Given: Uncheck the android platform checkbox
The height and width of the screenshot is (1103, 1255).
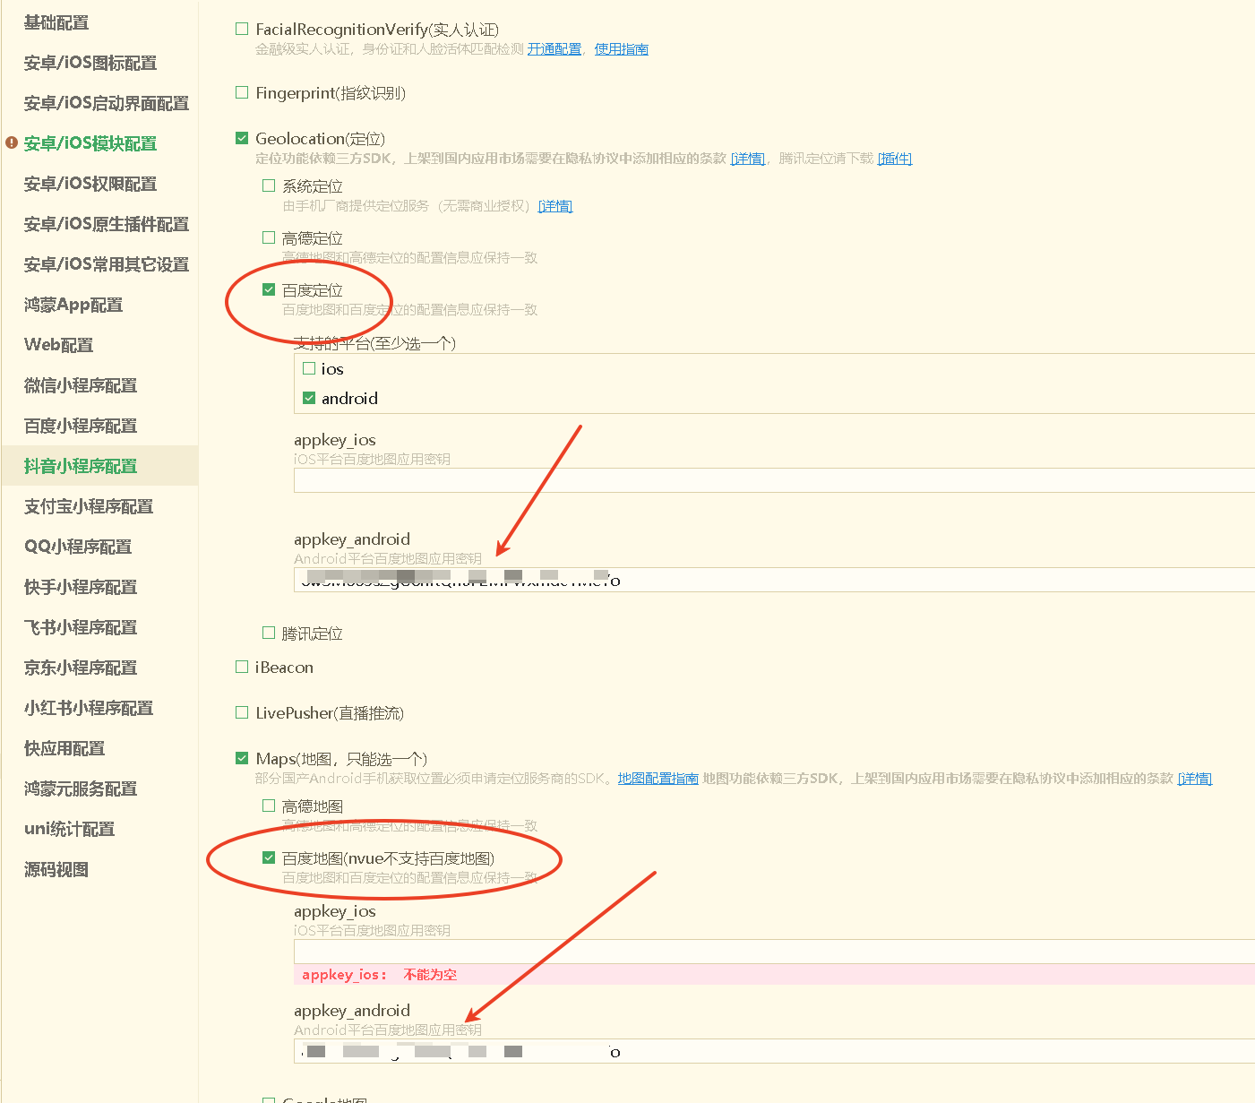Looking at the screenshot, I should pos(309,398).
